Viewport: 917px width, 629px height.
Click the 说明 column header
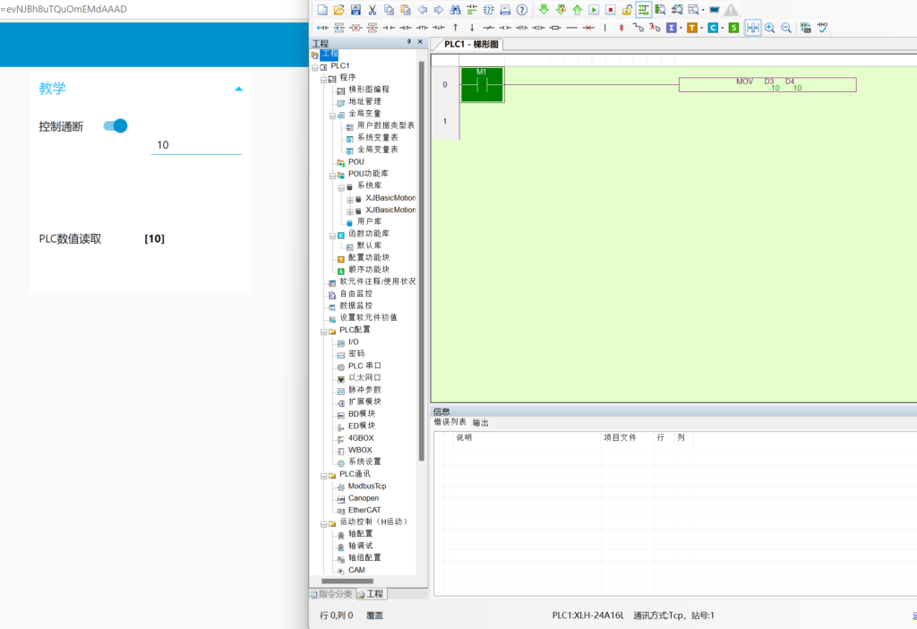464,437
